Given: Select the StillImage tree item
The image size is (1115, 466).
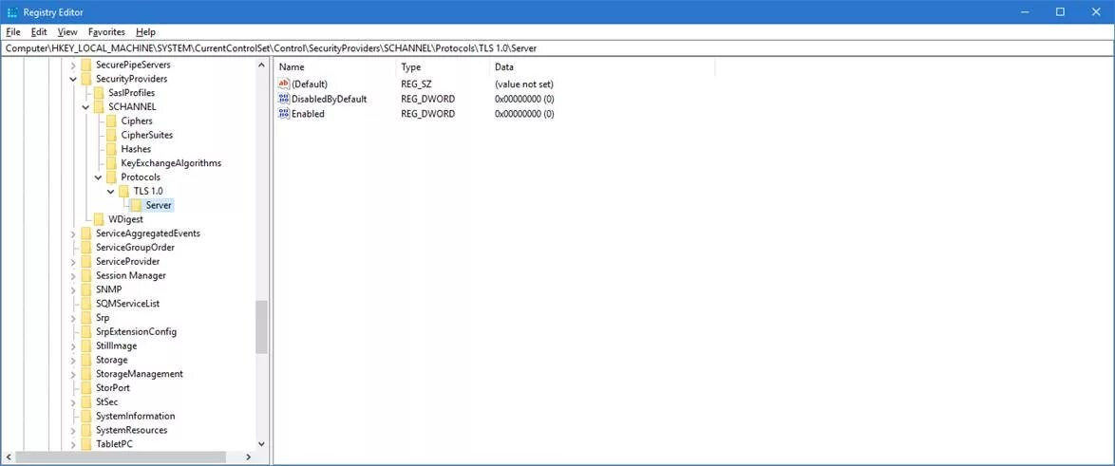Looking at the screenshot, I should pyautogui.click(x=116, y=346).
